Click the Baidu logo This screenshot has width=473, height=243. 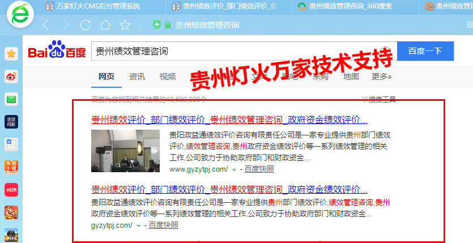[x=57, y=50]
